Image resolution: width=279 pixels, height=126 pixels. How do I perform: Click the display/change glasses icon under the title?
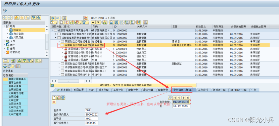5,11
